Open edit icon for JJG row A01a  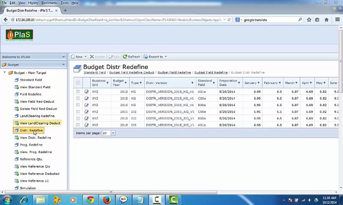pos(86,125)
